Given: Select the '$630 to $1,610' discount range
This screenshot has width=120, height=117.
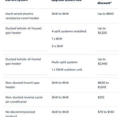Looking at the screenshot, I should (103, 85).
